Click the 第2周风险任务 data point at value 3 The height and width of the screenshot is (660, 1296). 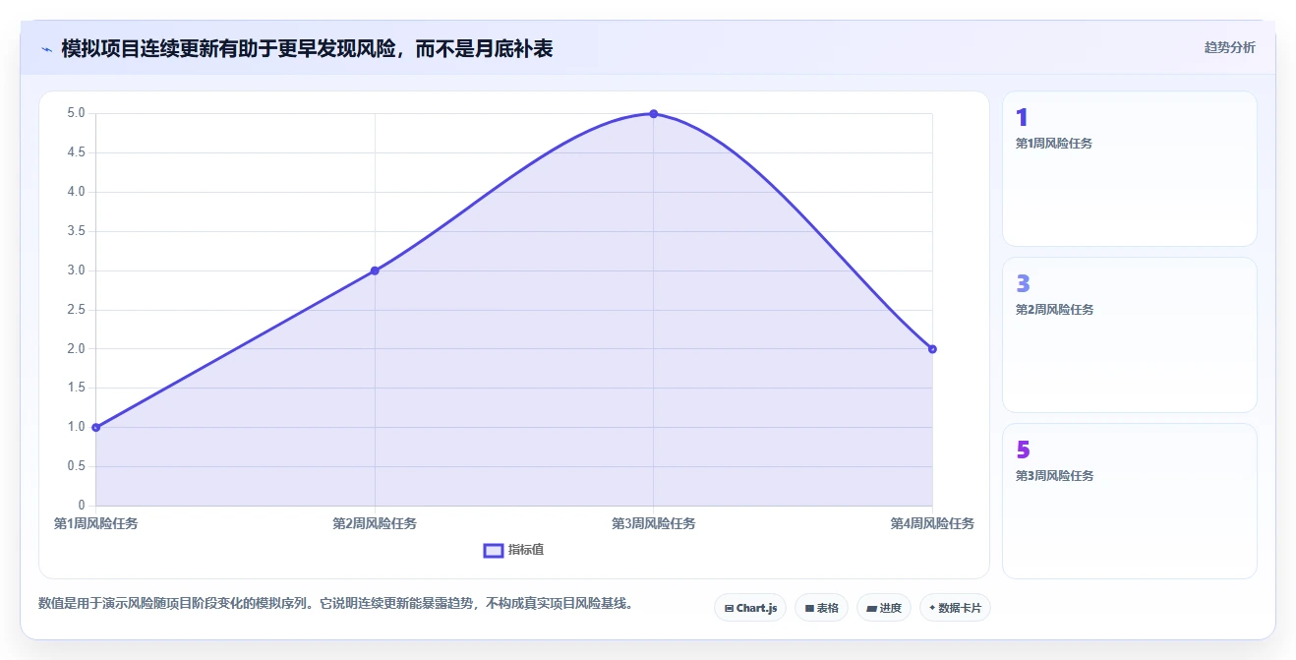(x=375, y=270)
